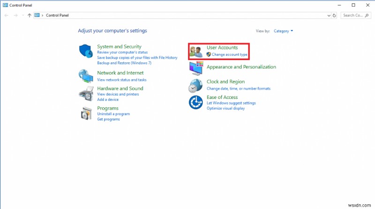Open System and Security heading

pyautogui.click(x=119, y=47)
